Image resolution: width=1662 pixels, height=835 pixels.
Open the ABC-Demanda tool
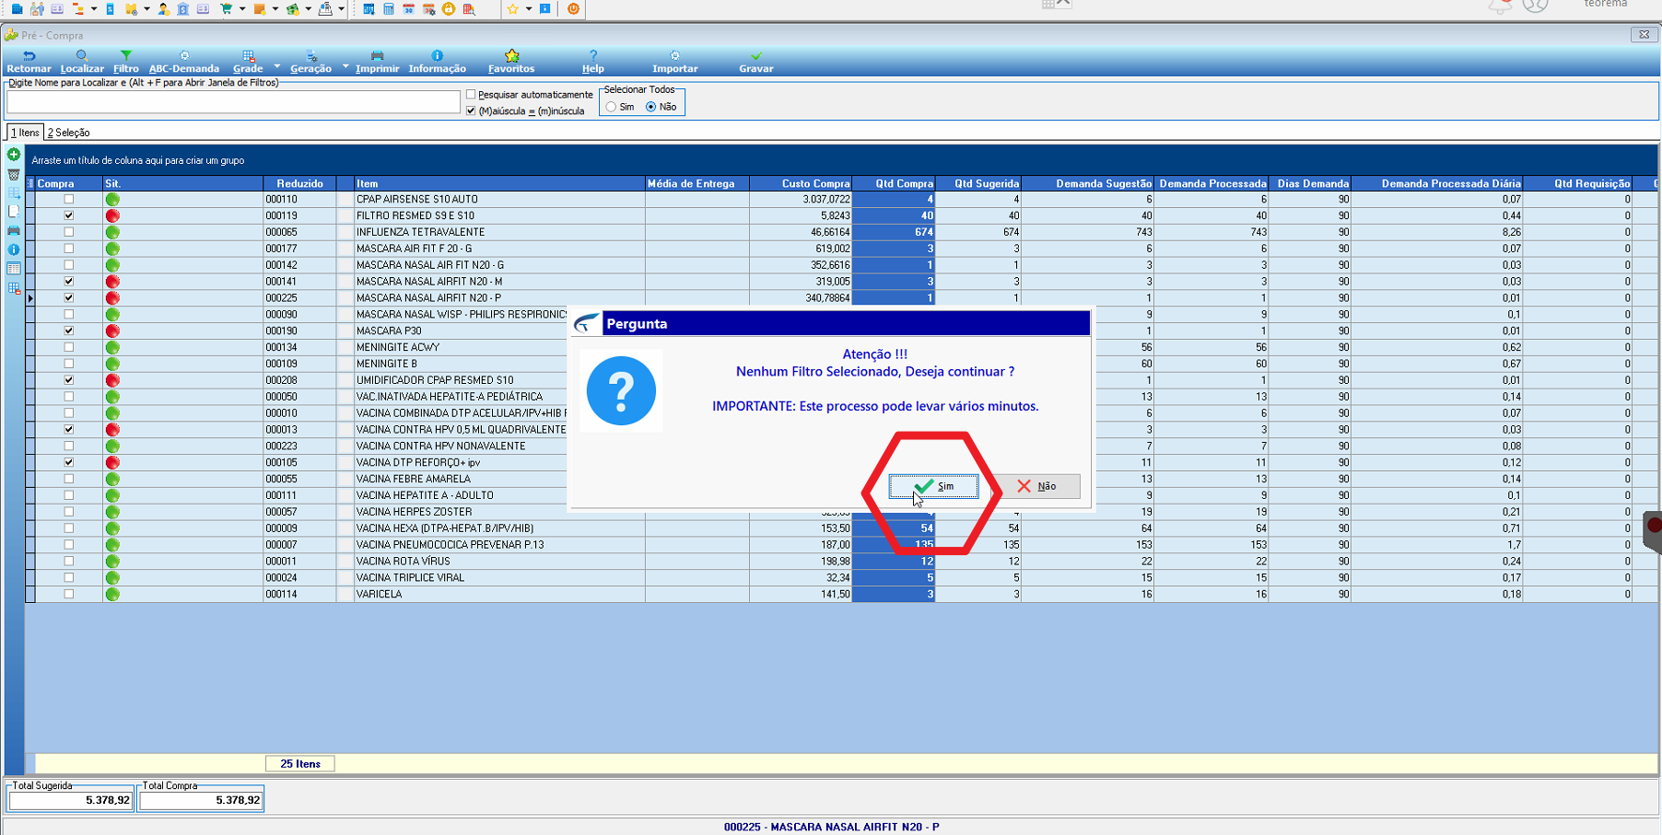tap(184, 62)
